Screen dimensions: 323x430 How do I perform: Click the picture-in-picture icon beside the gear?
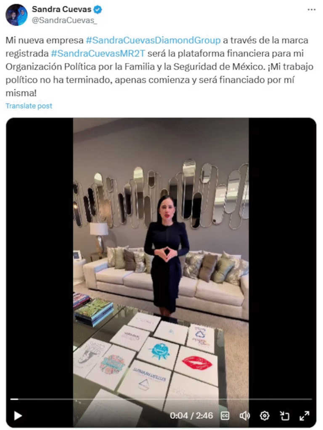tap(285, 416)
